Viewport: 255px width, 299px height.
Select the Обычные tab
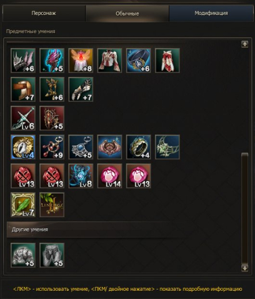coord(127,14)
